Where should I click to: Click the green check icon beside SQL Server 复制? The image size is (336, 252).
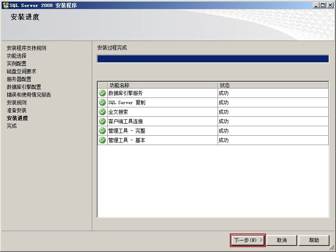coord(102,102)
